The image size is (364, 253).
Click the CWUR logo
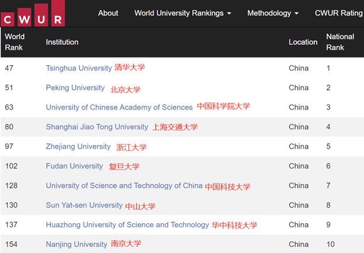click(33, 13)
